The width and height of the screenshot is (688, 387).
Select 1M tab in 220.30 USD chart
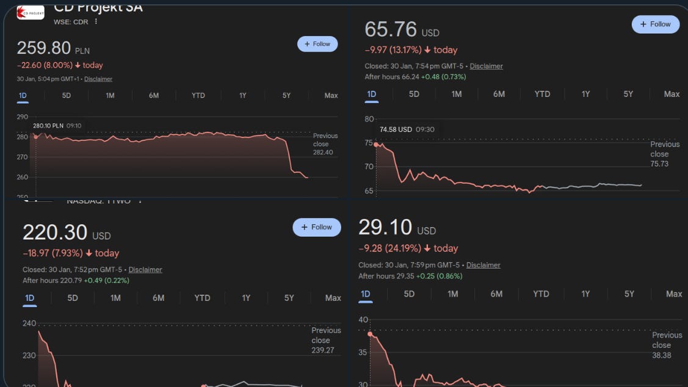pos(115,298)
